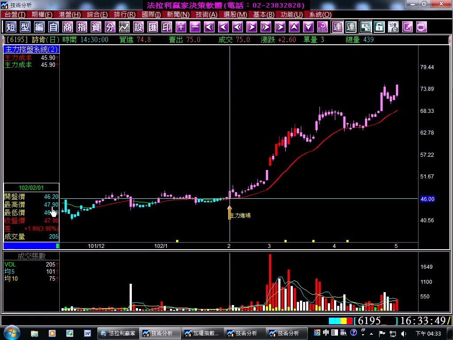Open the 國際(I) menu
The image size is (453, 340).
point(151,15)
